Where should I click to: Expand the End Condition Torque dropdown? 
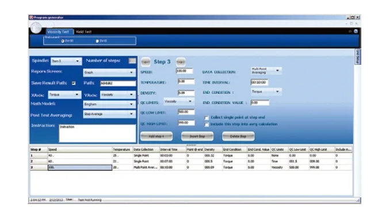tap(266, 92)
